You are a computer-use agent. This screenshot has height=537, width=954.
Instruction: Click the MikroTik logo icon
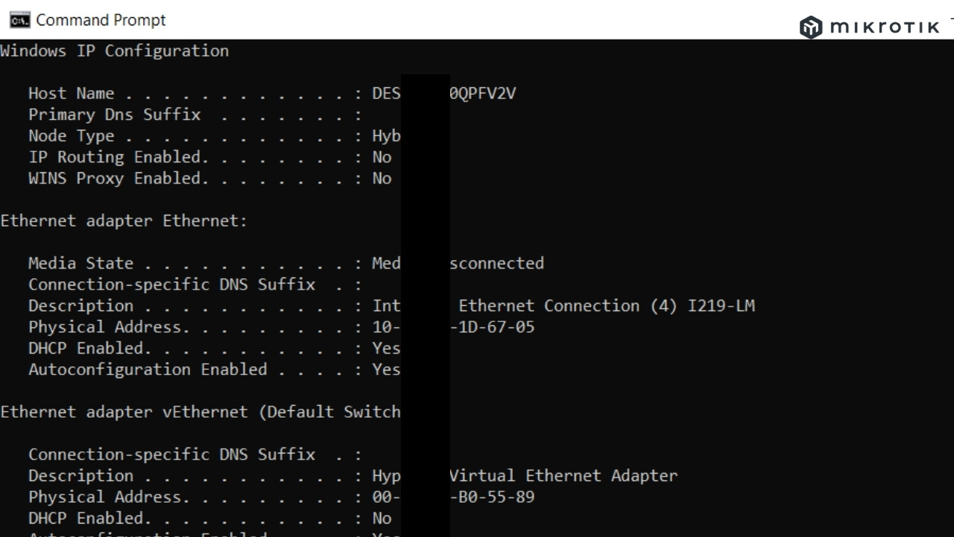tap(810, 28)
